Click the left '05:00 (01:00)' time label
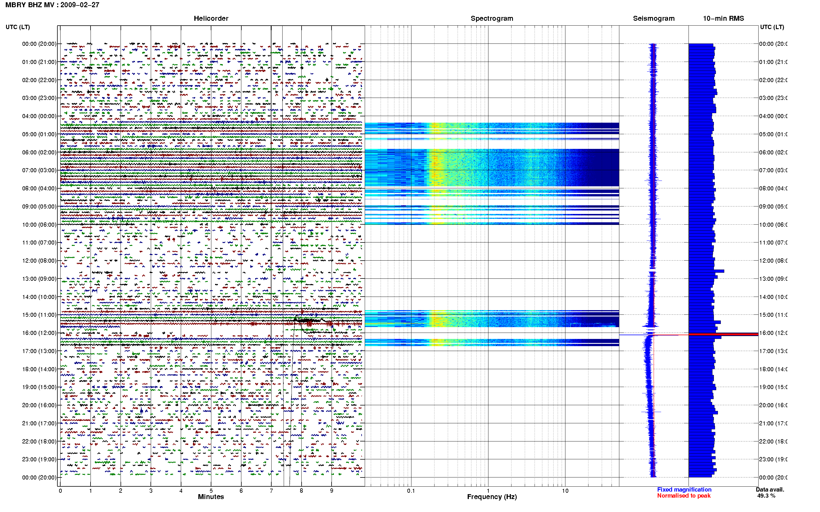 39,134
